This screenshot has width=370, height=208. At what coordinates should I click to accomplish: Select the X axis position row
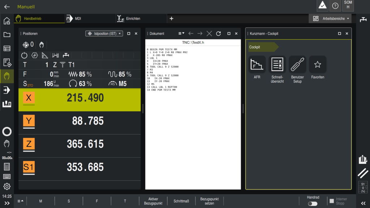click(79, 100)
